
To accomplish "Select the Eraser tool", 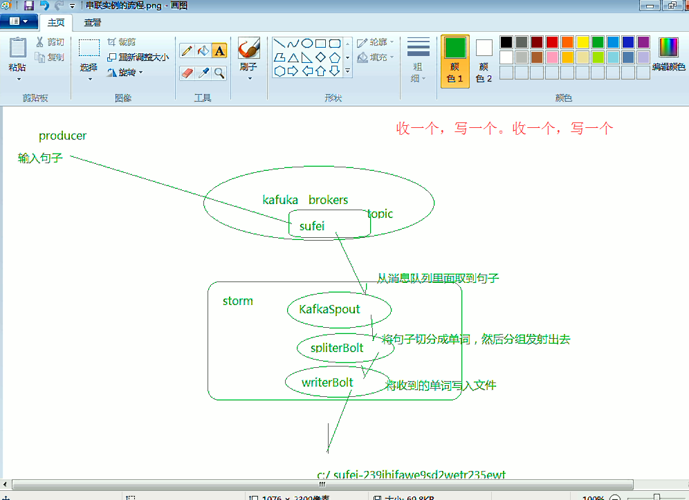I will pyautogui.click(x=187, y=73).
